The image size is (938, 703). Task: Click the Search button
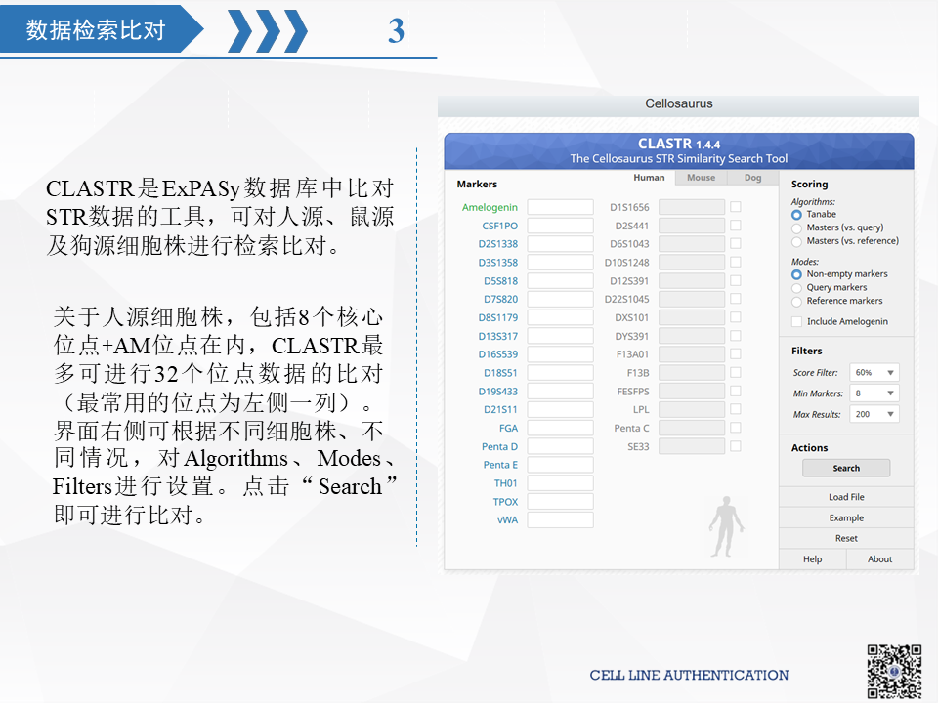pyautogui.click(x=846, y=468)
